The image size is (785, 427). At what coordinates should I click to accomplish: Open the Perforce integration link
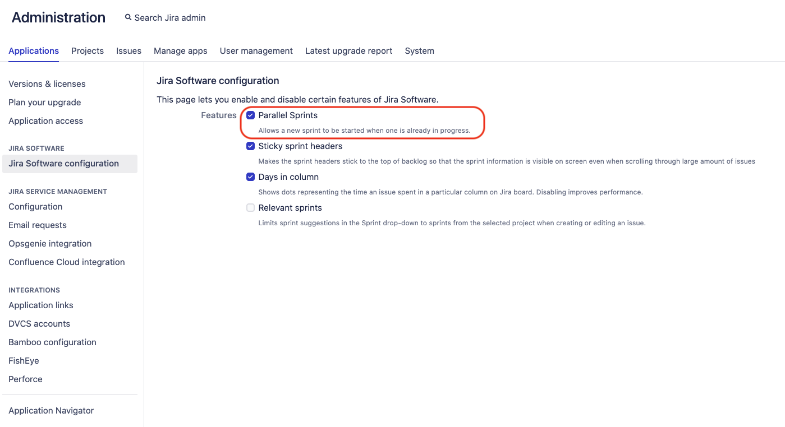click(x=25, y=379)
